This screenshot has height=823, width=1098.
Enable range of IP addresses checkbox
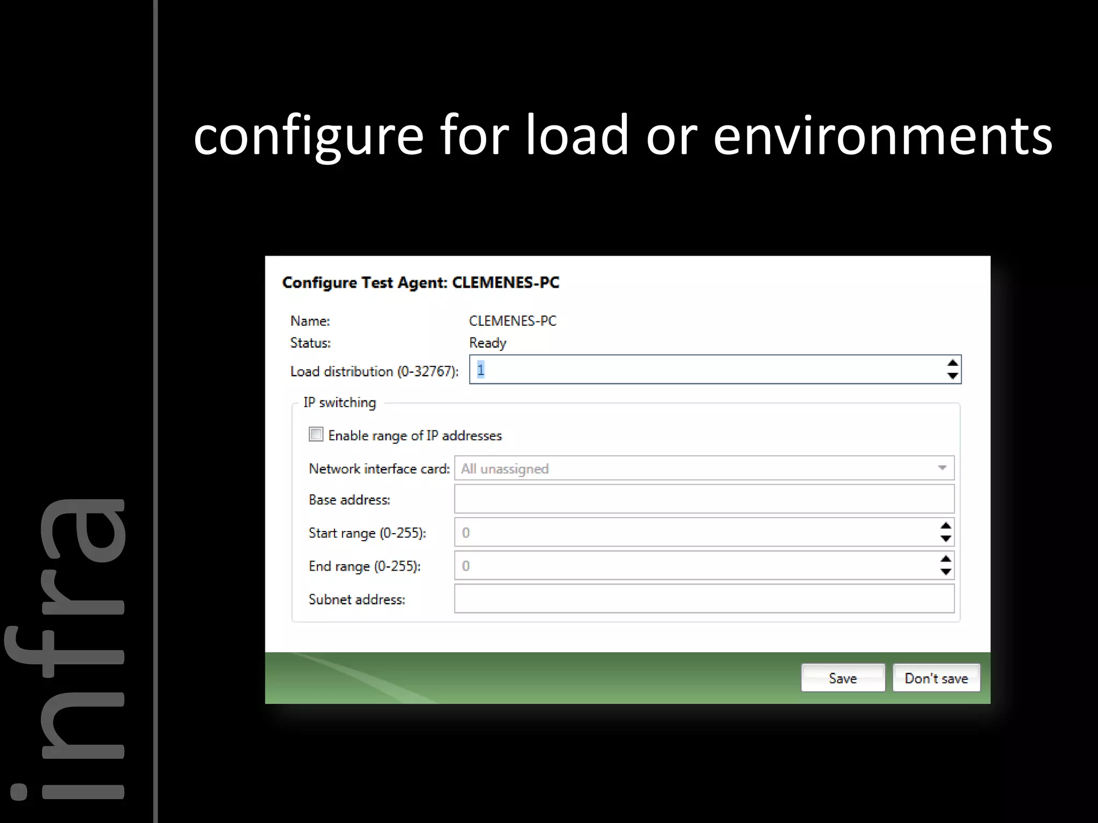point(316,434)
